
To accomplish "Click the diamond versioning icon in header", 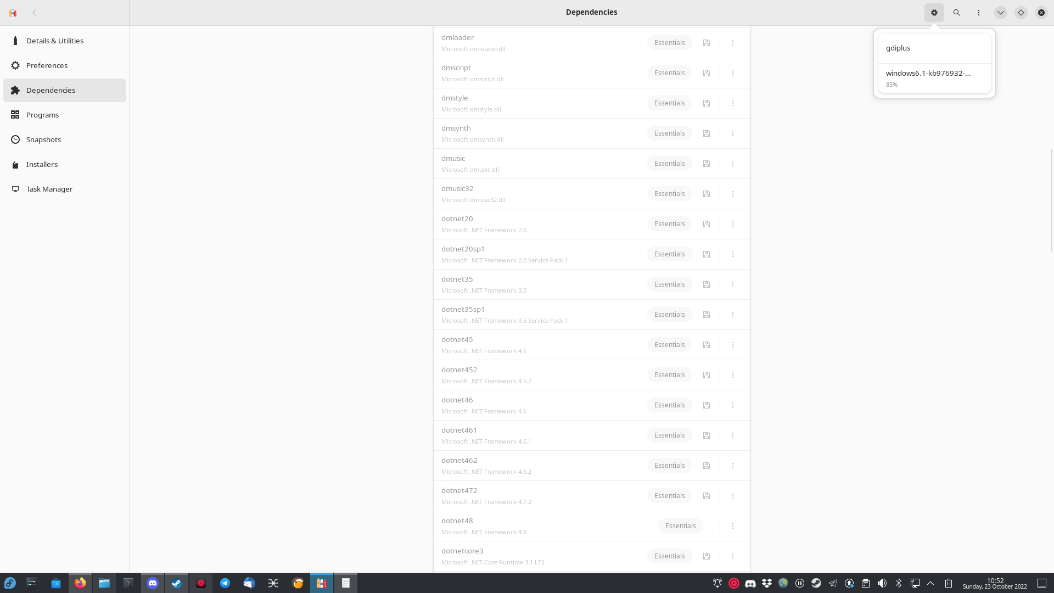I will 1021,12.
